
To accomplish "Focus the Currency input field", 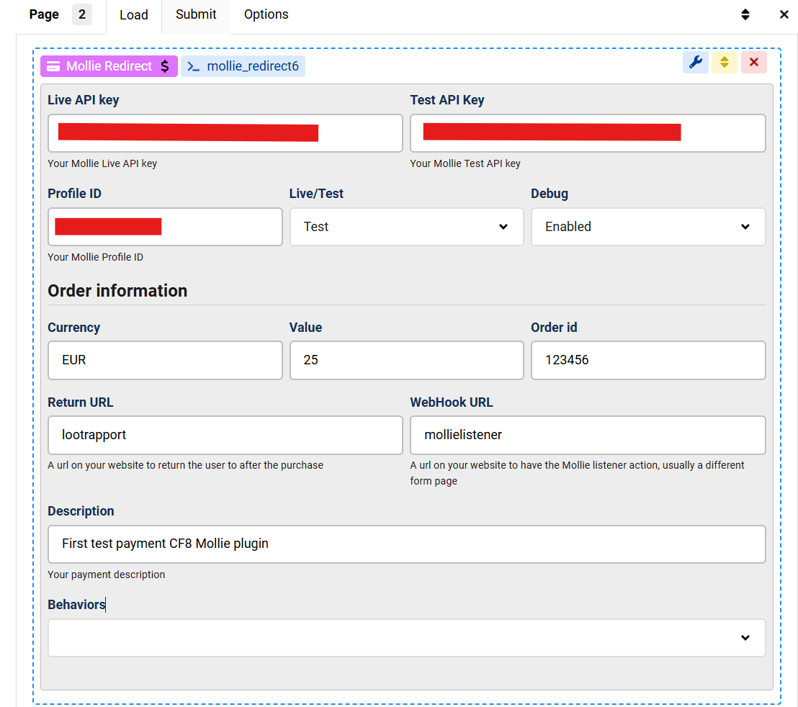I will tap(165, 360).
